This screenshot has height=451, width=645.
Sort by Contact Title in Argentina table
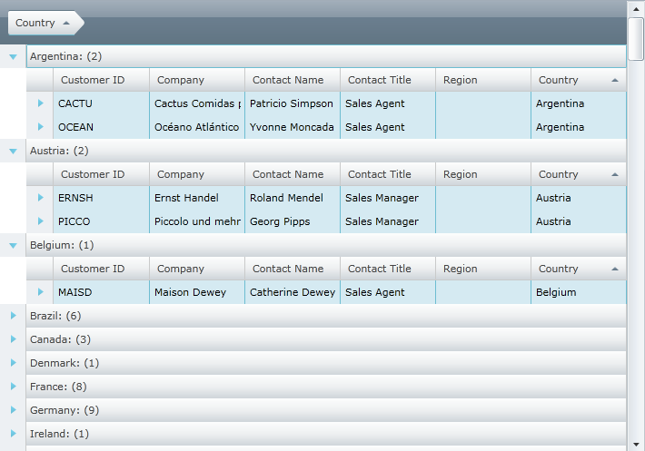point(388,80)
